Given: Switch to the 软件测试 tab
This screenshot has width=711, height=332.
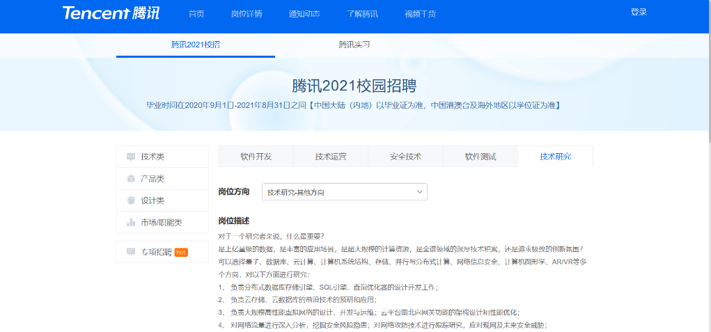Looking at the screenshot, I should pyautogui.click(x=480, y=157).
